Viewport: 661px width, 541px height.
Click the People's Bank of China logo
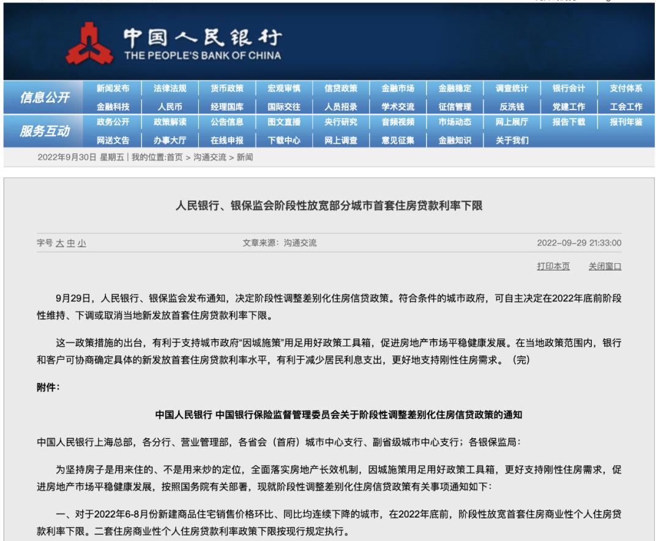92,44
